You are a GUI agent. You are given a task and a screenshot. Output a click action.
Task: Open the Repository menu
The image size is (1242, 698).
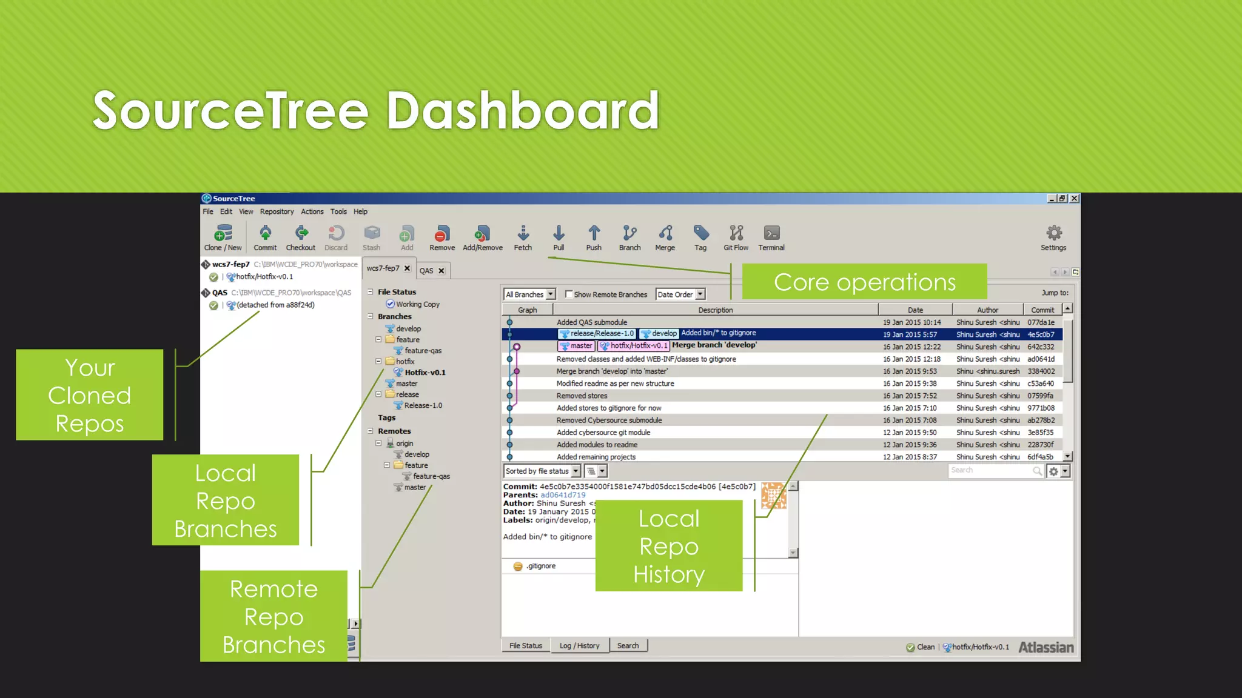click(277, 211)
